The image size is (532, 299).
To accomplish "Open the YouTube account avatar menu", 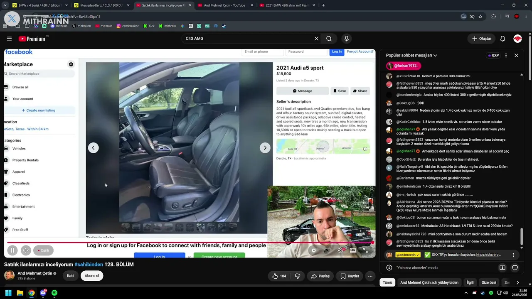I will click(x=517, y=39).
